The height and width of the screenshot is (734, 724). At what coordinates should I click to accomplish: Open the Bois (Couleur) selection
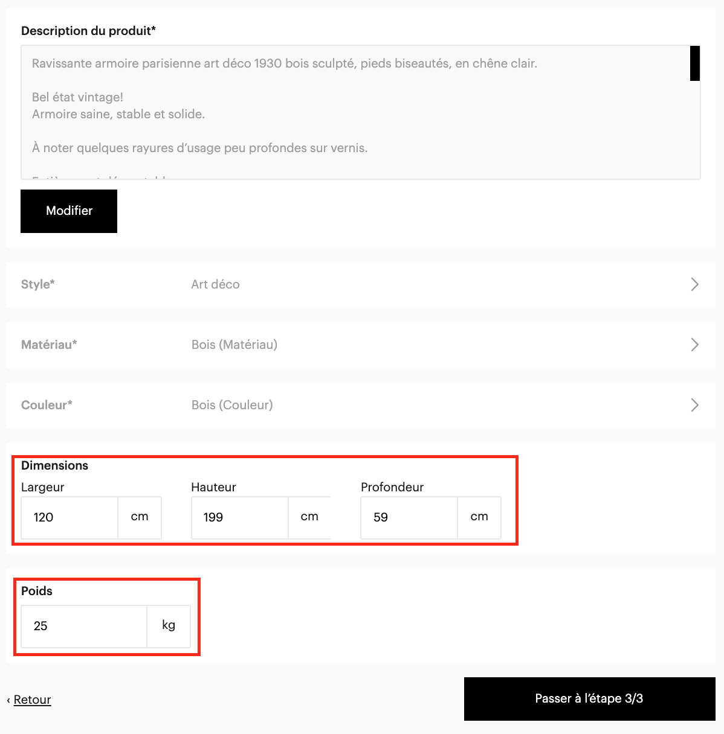[232, 405]
